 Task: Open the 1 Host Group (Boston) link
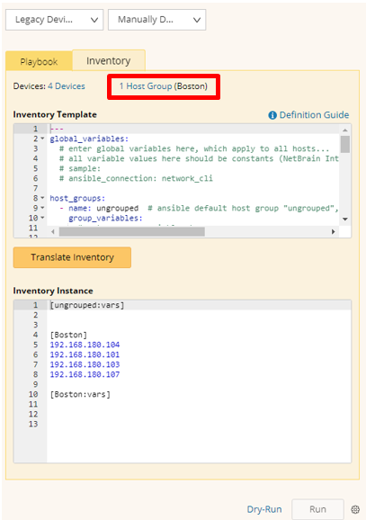coord(164,86)
